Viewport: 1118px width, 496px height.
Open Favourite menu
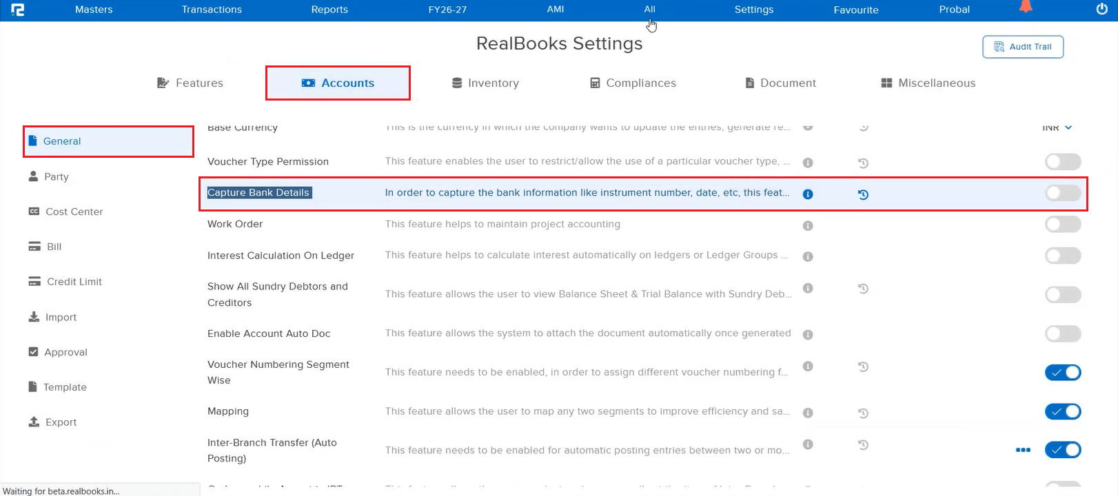tap(856, 10)
